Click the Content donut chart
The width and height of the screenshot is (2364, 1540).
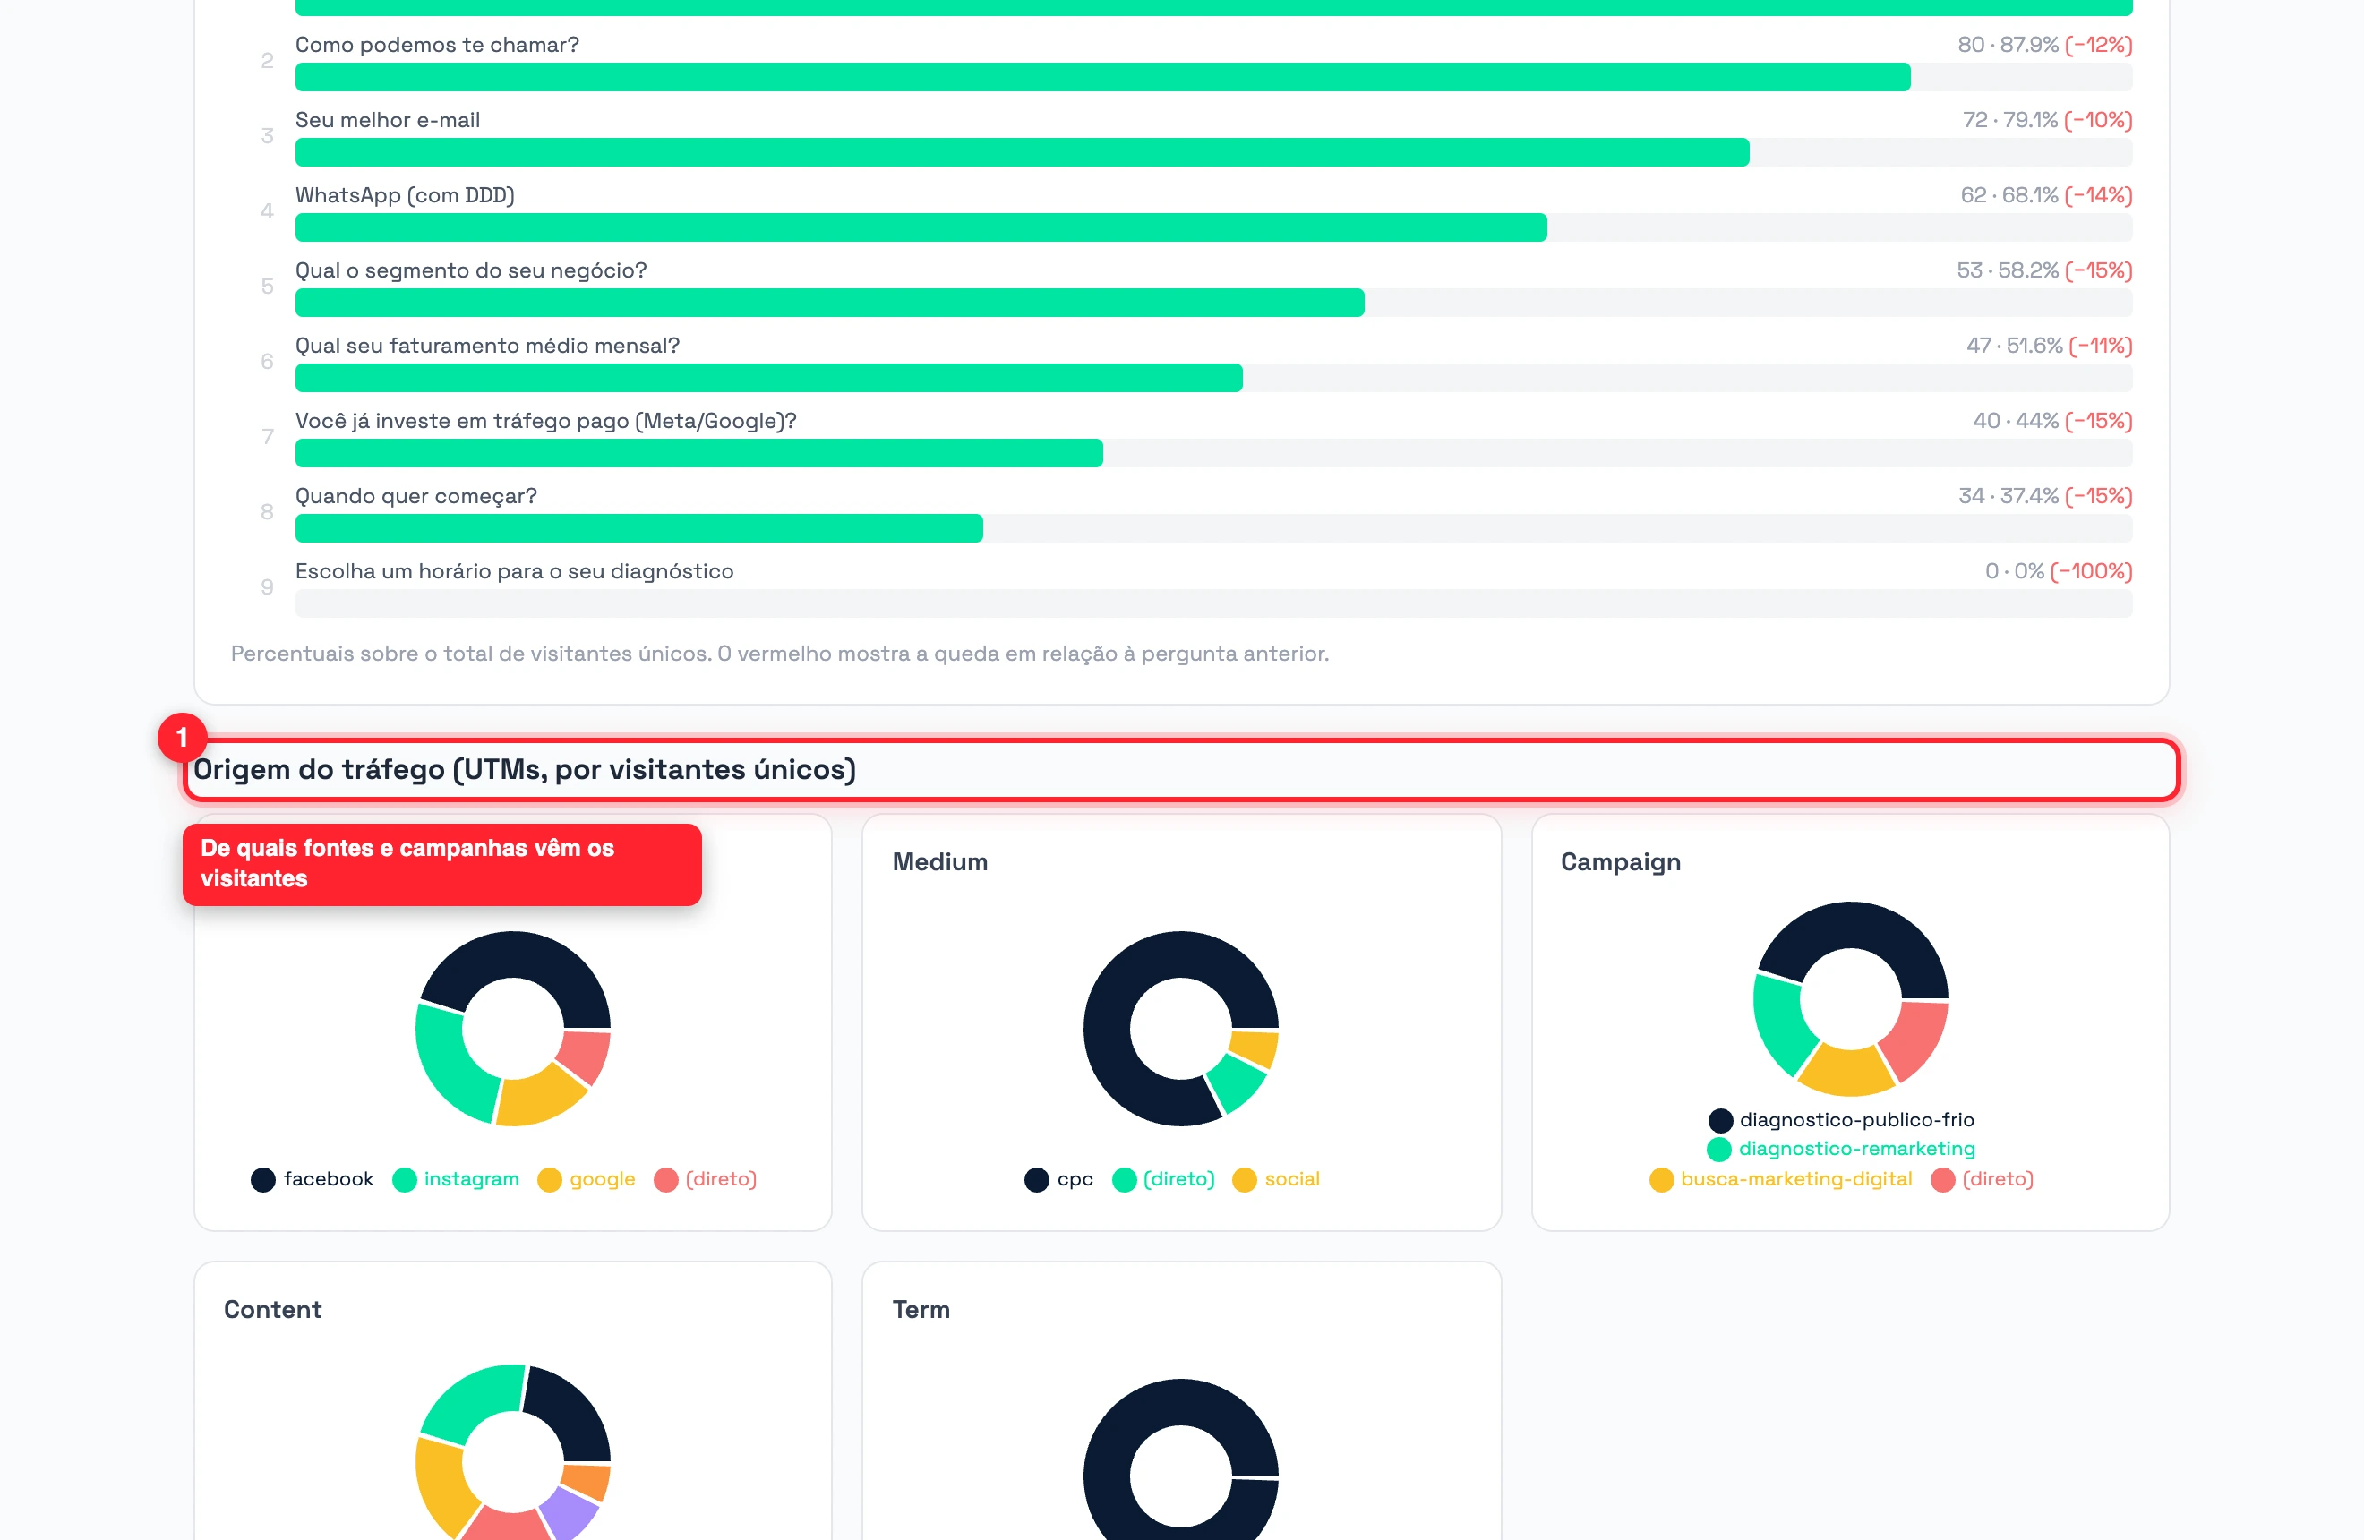tap(512, 1451)
